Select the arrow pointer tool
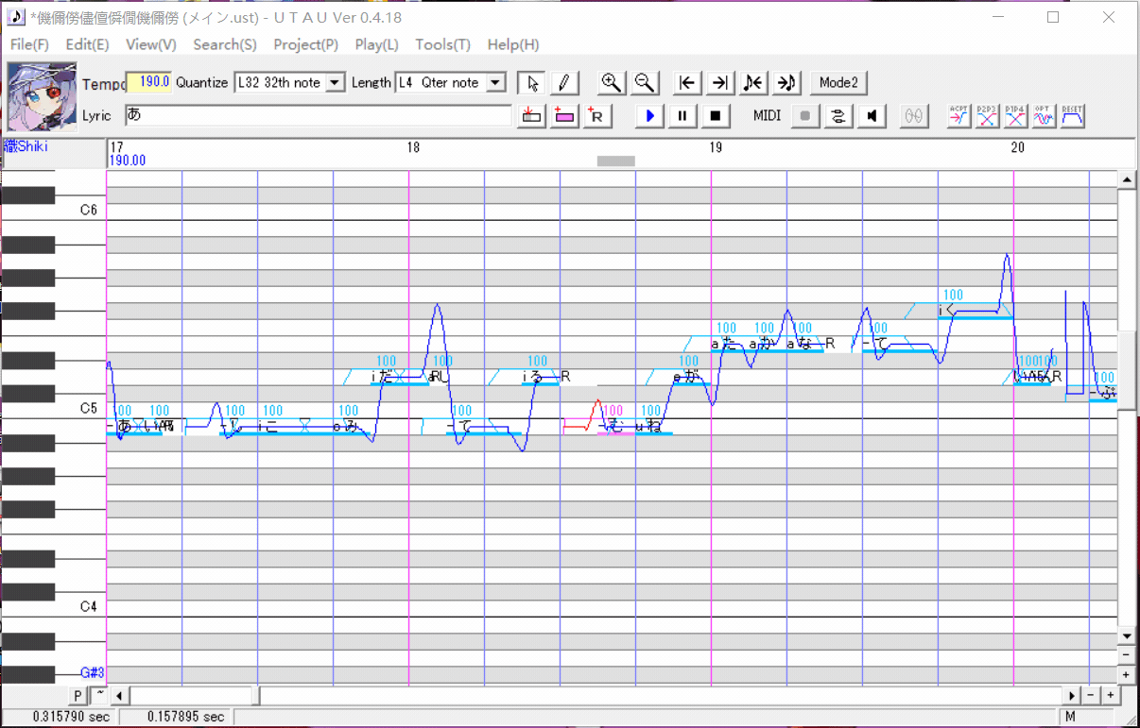Viewport: 1140px width, 728px height. (x=531, y=83)
